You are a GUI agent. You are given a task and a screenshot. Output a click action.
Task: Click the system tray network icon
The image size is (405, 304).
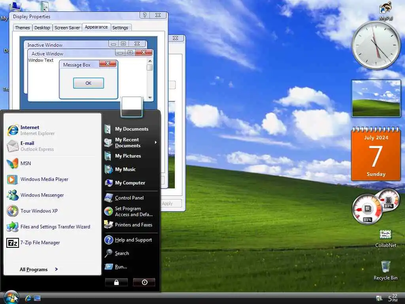(x=379, y=298)
